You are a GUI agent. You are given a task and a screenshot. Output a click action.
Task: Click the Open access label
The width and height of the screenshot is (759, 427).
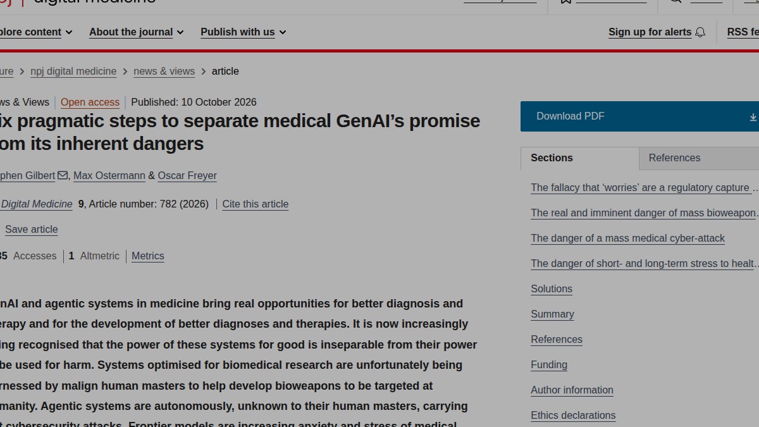pyautogui.click(x=90, y=102)
